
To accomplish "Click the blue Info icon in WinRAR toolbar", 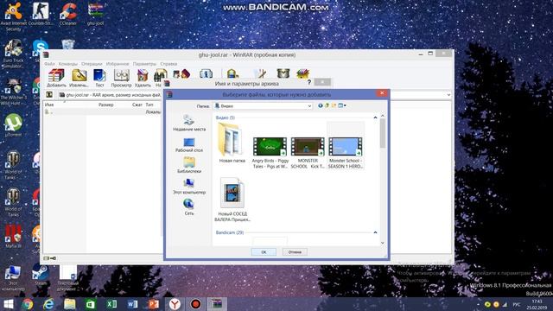I will (206, 73).
